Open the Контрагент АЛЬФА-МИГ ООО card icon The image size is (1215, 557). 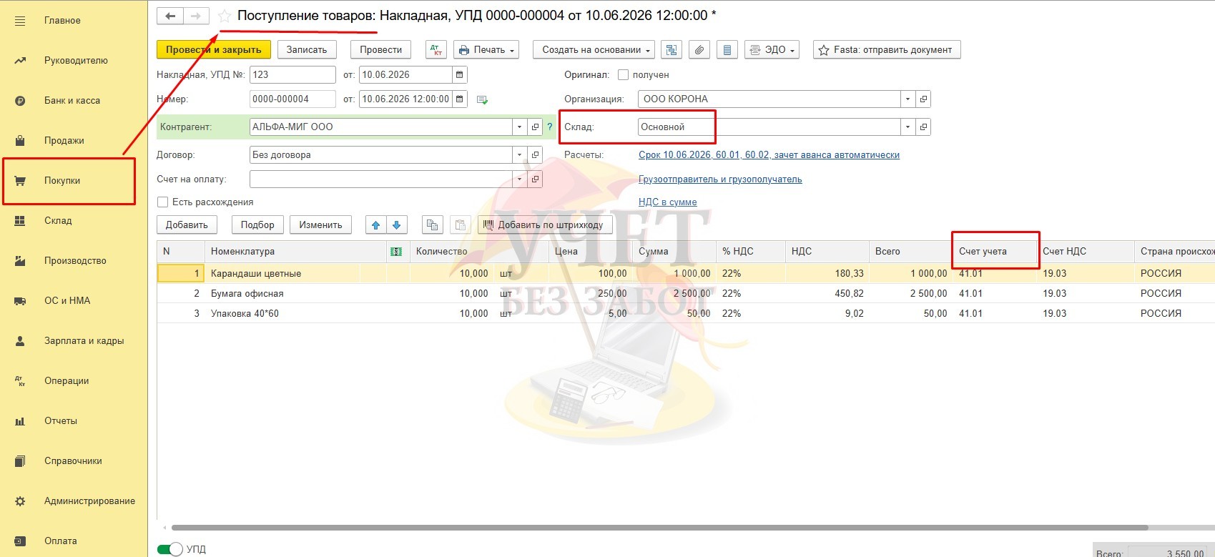tap(535, 127)
